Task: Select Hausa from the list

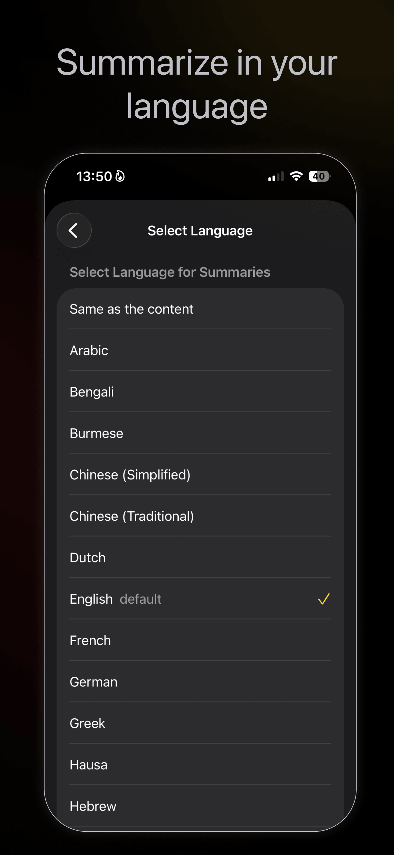Action: [x=88, y=765]
